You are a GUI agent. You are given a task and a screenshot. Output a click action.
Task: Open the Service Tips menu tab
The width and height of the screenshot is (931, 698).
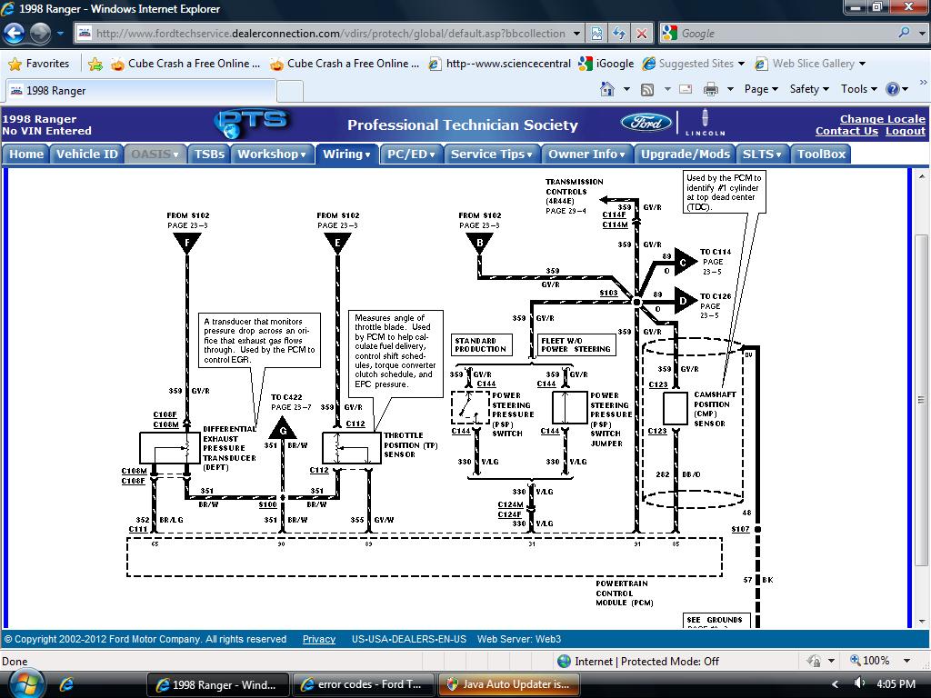[x=491, y=154]
